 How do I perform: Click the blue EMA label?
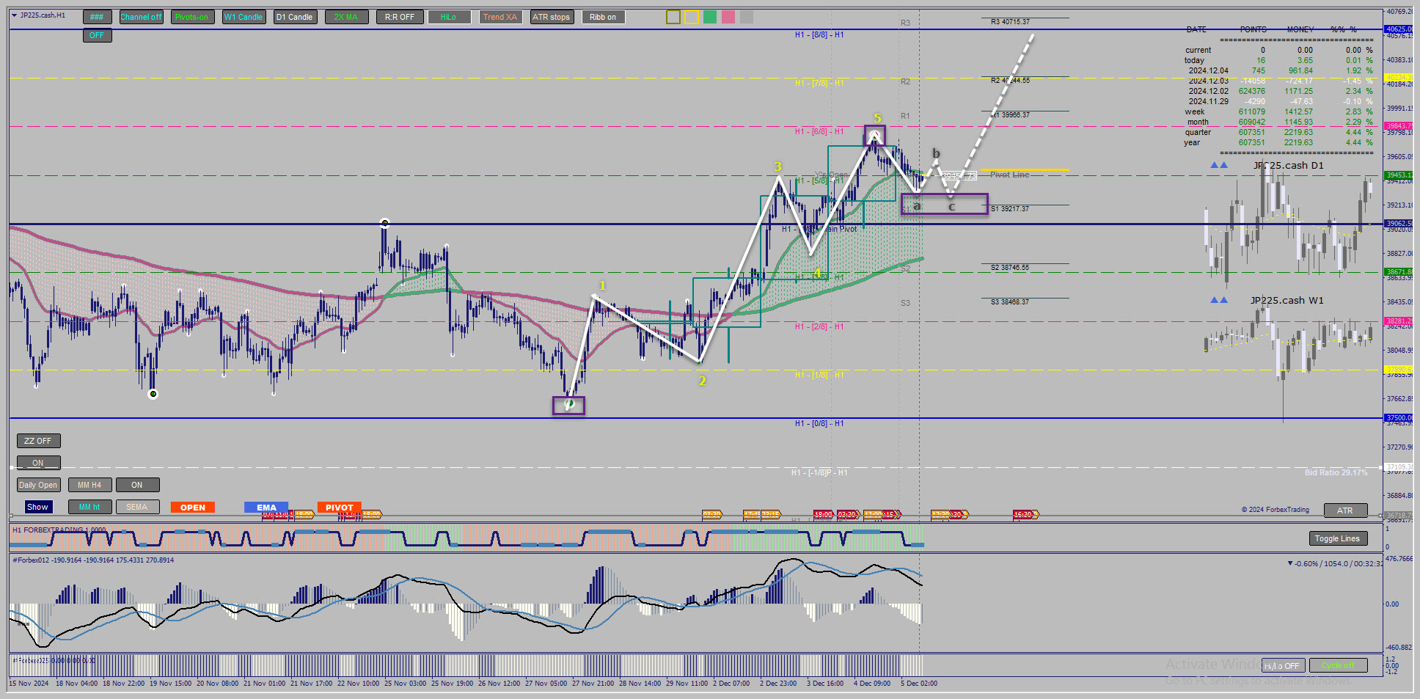pos(266,508)
